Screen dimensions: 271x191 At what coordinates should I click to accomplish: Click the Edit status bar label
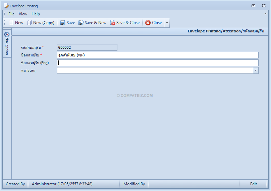point(253,184)
